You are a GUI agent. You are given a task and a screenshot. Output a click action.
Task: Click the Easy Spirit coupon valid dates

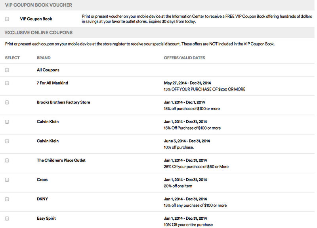pyautogui.click(x=185, y=219)
